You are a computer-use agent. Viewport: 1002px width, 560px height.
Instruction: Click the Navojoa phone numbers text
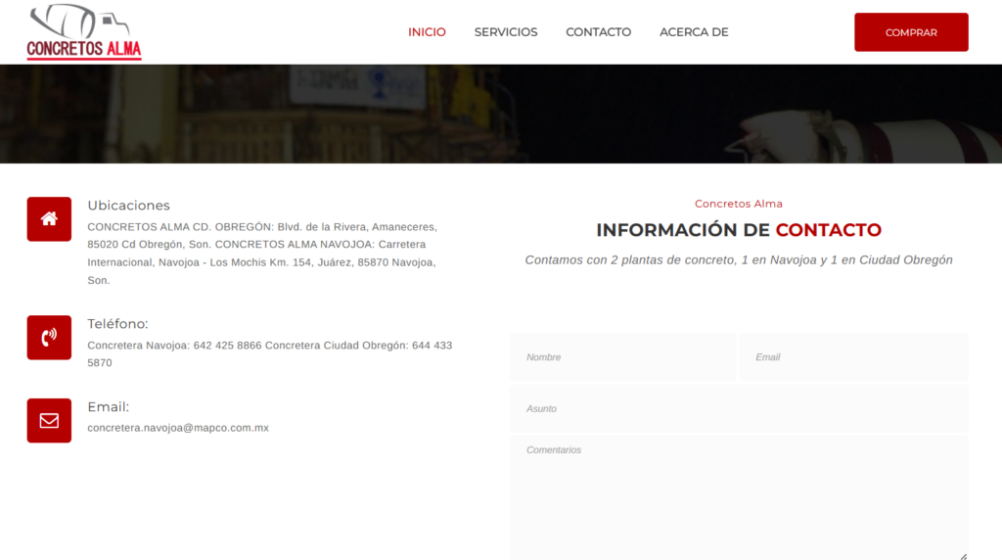[x=270, y=353]
